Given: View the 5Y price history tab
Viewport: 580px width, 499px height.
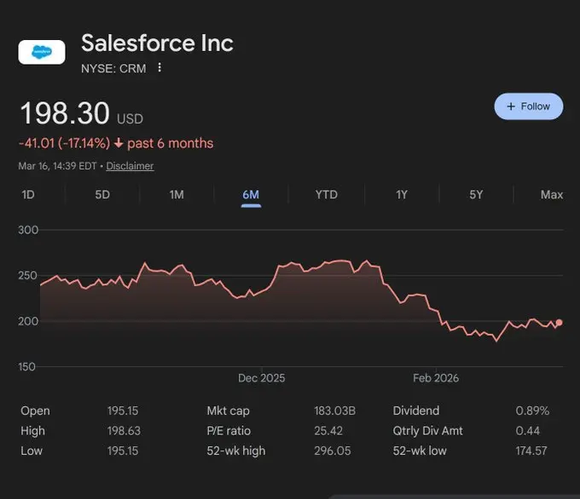Looking at the screenshot, I should point(476,195).
